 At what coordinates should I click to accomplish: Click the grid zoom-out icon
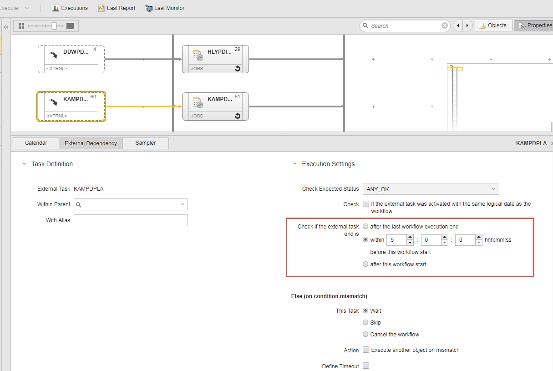[21, 26]
